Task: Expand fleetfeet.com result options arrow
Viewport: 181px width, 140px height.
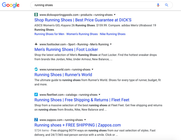Action: point(99,95)
